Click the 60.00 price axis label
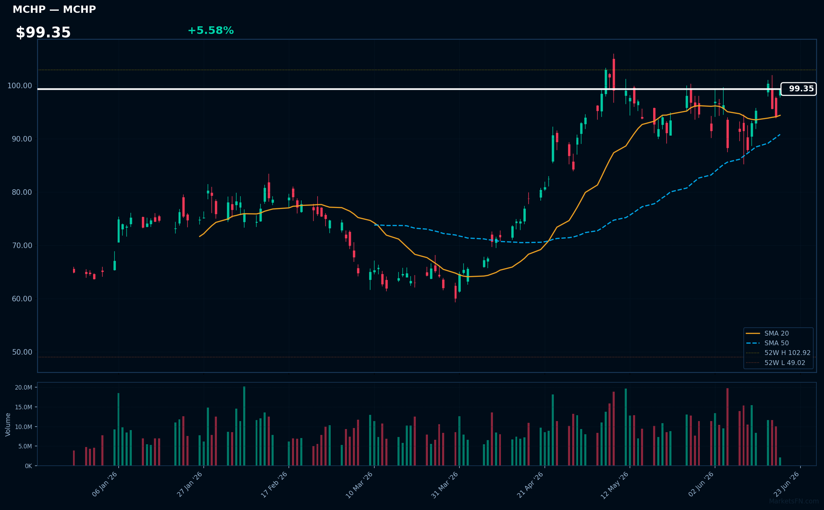The height and width of the screenshot is (510, 824). tap(22, 299)
